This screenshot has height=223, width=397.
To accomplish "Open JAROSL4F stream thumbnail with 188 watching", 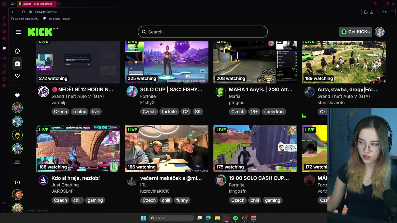I will [x=78, y=148].
